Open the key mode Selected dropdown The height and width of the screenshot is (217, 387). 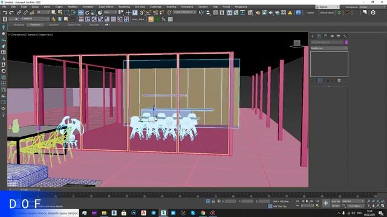pos(353,201)
